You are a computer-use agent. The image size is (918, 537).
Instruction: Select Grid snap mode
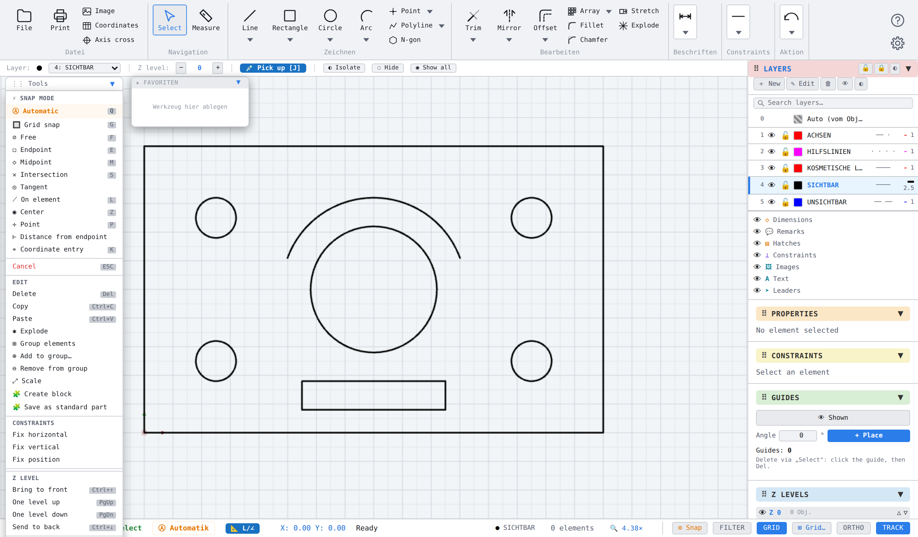click(65, 125)
